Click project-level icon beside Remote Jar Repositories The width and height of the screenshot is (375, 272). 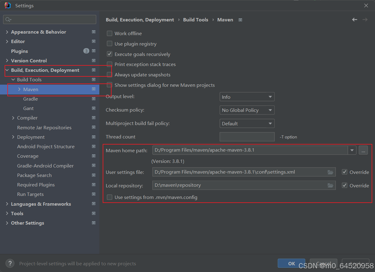pos(94,127)
